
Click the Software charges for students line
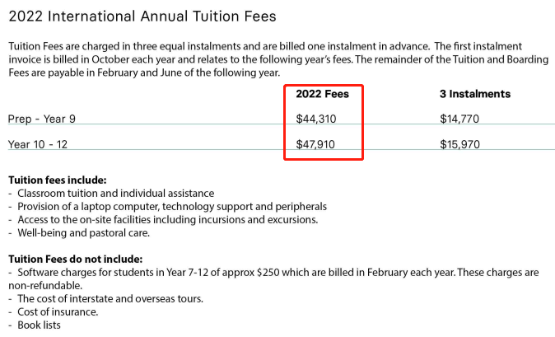pos(273,279)
